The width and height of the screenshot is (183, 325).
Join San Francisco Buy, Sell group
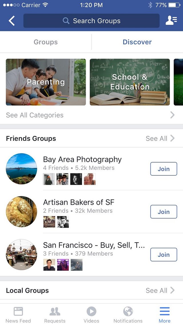[164, 255]
